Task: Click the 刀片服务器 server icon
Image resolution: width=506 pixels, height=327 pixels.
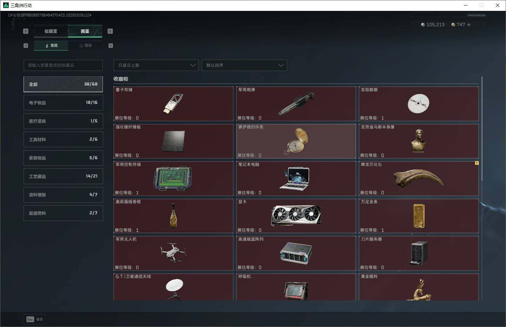Action: pos(419,253)
